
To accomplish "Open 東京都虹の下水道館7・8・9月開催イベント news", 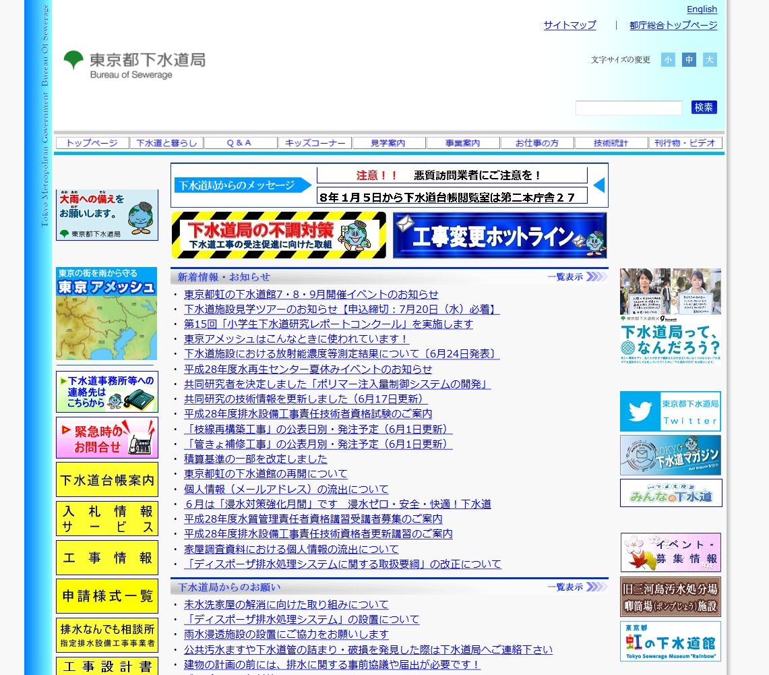I will [x=311, y=294].
